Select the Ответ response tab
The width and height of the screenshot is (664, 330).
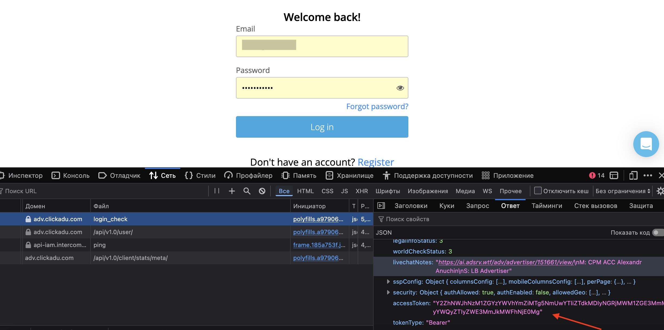[x=510, y=206]
